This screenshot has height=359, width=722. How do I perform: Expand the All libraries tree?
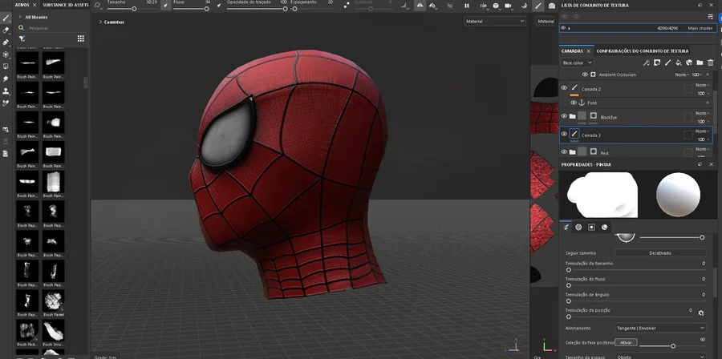click(x=19, y=16)
